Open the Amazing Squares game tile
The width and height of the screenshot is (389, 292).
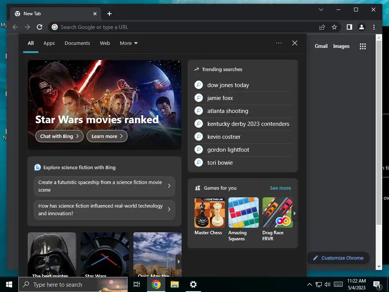click(x=244, y=219)
